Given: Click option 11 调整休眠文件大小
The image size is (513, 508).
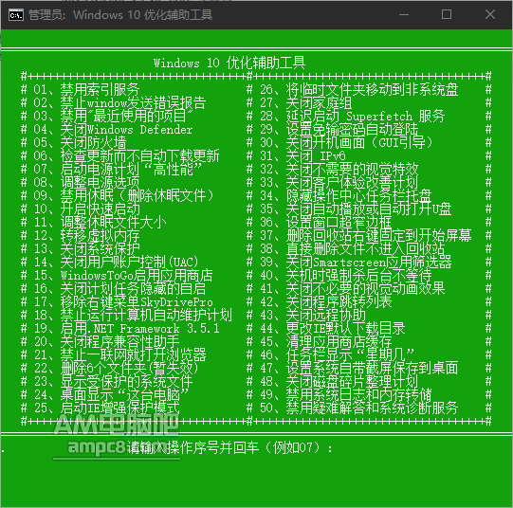Looking at the screenshot, I should 100,223.
